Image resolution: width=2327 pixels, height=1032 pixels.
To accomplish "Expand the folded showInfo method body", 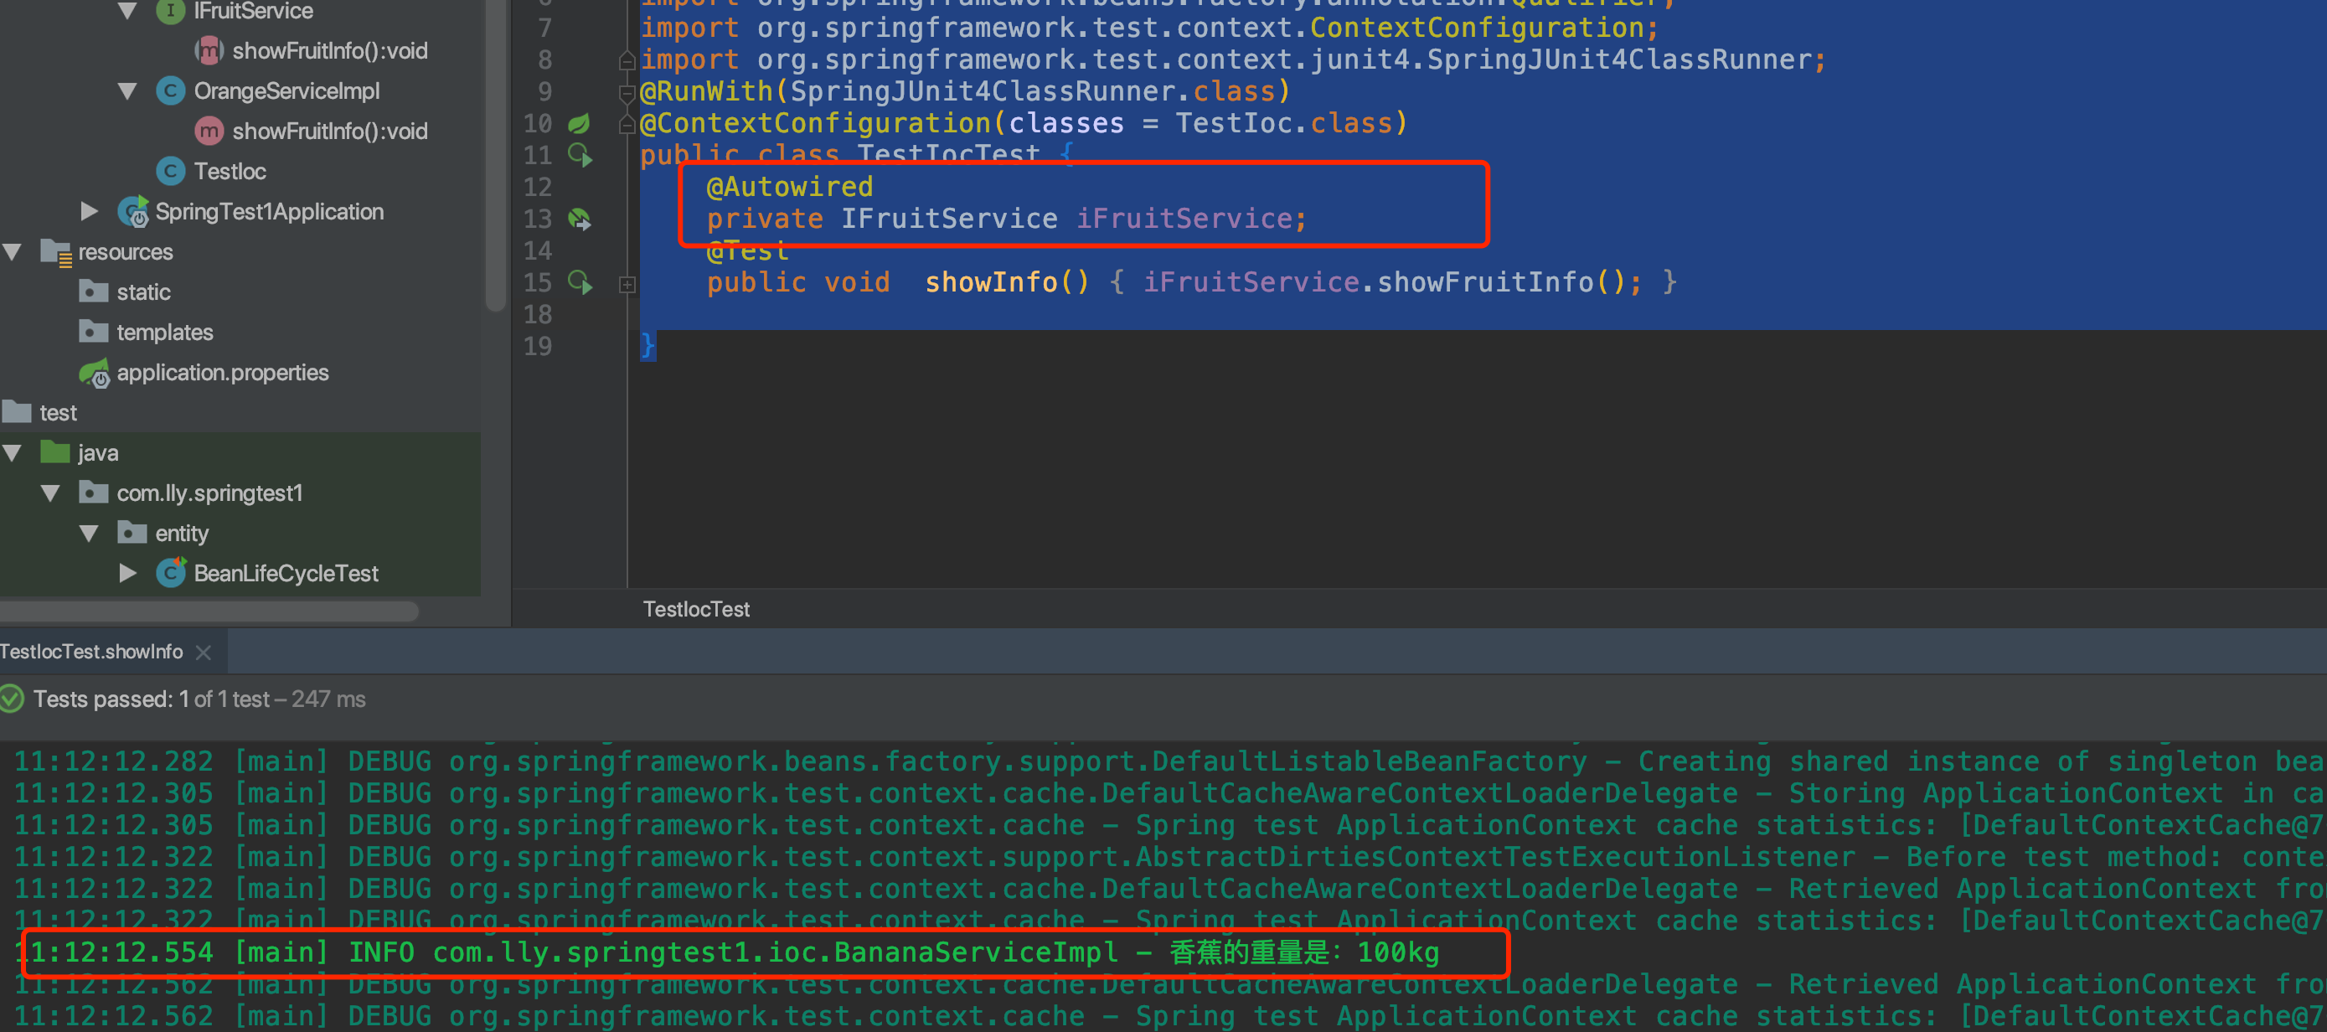I will point(627,285).
